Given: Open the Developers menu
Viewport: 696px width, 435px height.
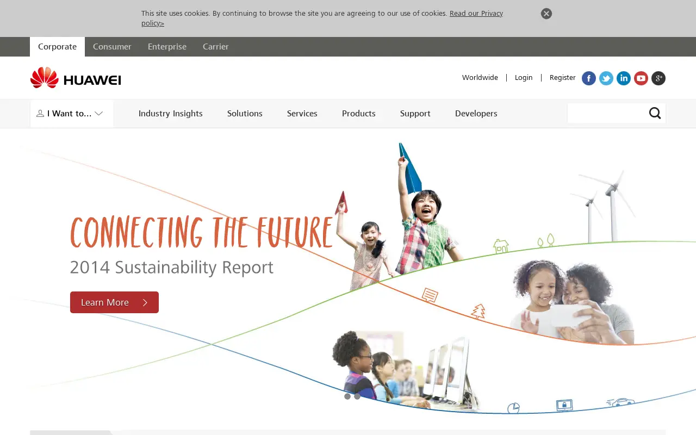Looking at the screenshot, I should click(x=476, y=114).
